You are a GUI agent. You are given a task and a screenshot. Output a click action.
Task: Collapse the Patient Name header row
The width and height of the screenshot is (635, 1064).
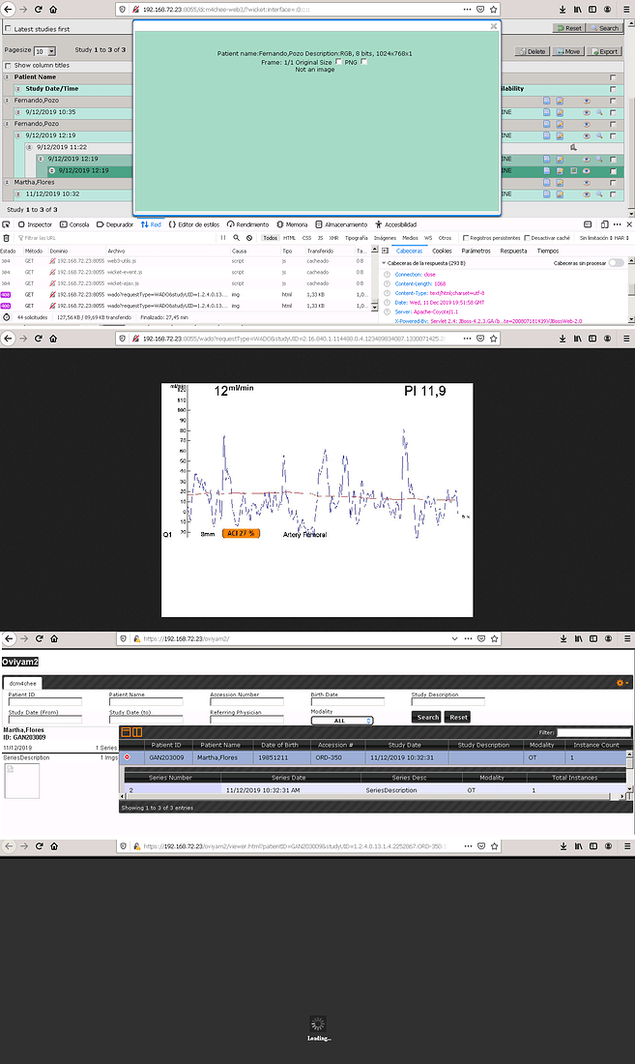pyautogui.click(x=8, y=77)
